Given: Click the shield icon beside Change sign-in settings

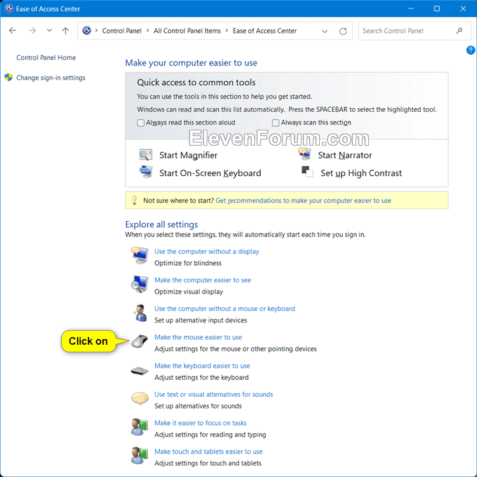Looking at the screenshot, I should 8,77.
